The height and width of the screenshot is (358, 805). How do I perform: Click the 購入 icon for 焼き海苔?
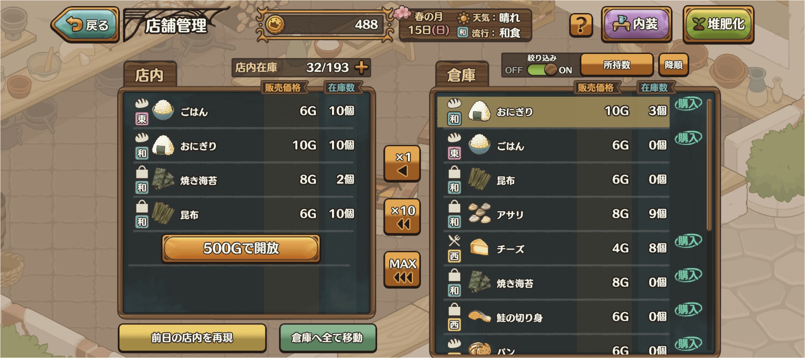[x=688, y=275]
